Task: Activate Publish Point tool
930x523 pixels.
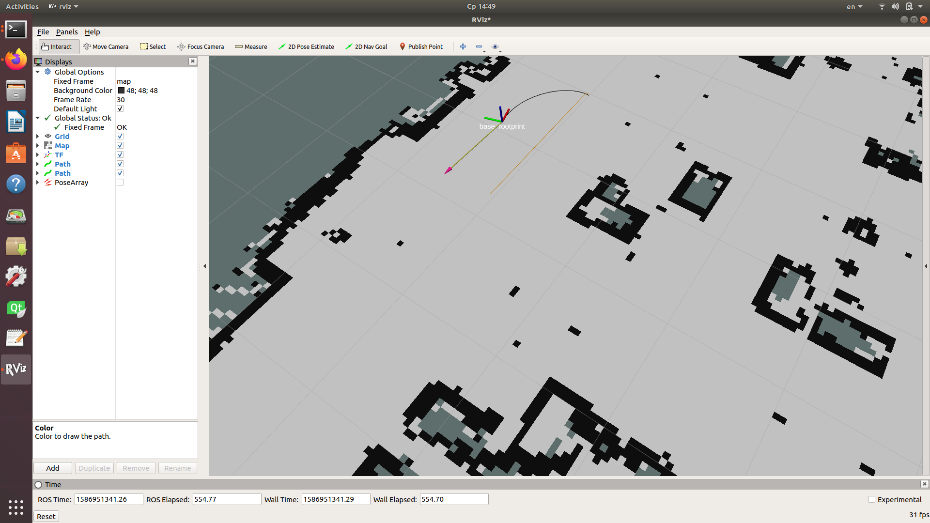Action: pyautogui.click(x=421, y=46)
